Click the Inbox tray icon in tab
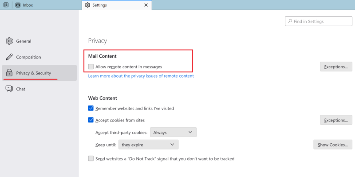This screenshot has height=177, width=355. click(x=18, y=5)
